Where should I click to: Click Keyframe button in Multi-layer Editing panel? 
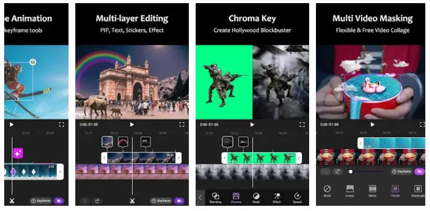click(161, 201)
